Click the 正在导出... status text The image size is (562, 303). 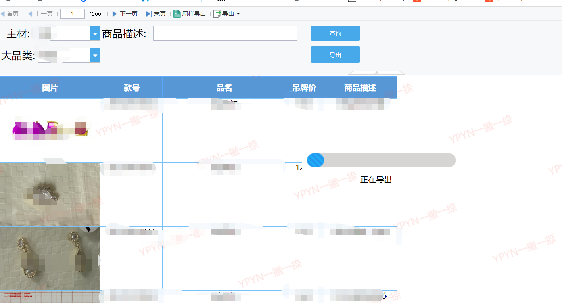click(x=379, y=180)
